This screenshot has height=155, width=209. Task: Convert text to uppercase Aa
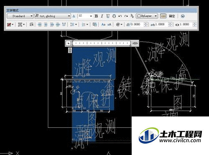tap(103, 25)
